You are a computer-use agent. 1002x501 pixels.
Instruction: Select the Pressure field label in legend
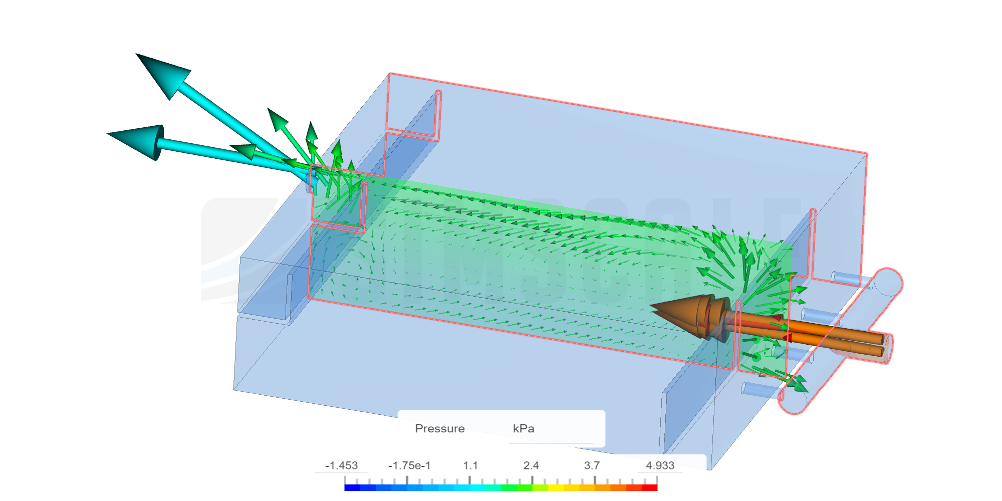point(440,429)
